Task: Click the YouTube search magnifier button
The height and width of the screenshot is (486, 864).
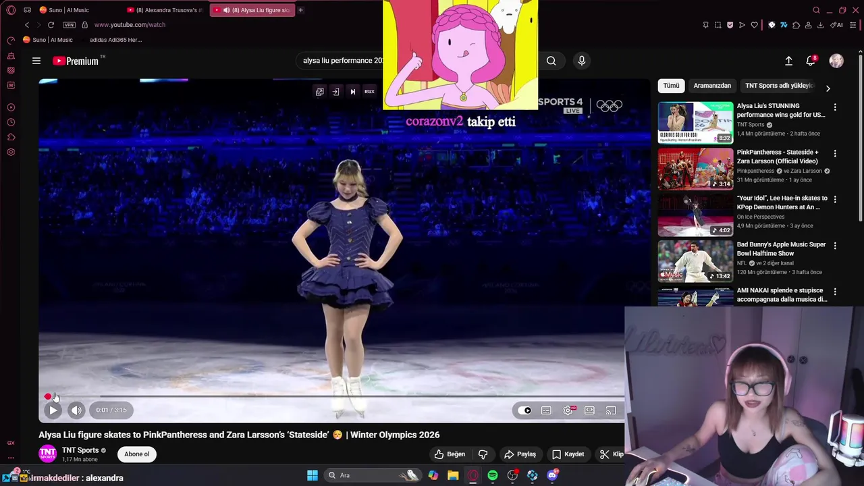Action: [551, 61]
